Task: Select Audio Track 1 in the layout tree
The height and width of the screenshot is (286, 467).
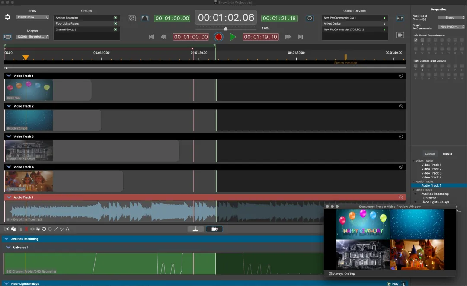Action: point(431,185)
